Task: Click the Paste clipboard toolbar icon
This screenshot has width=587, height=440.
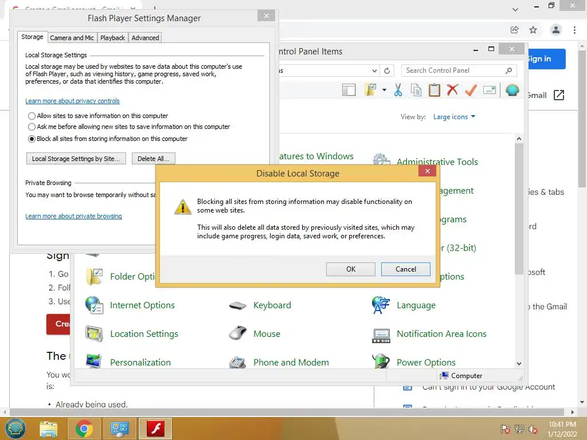Action: click(435, 90)
